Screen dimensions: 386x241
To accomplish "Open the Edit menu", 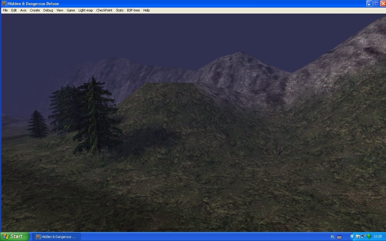I will click(x=14, y=10).
